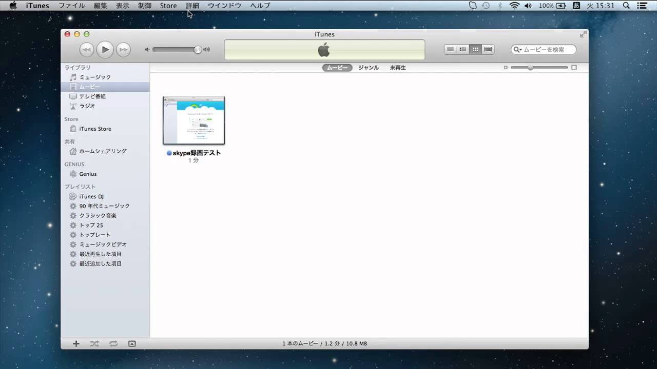Open the 詳細 menu
The width and height of the screenshot is (657, 369).
(192, 6)
